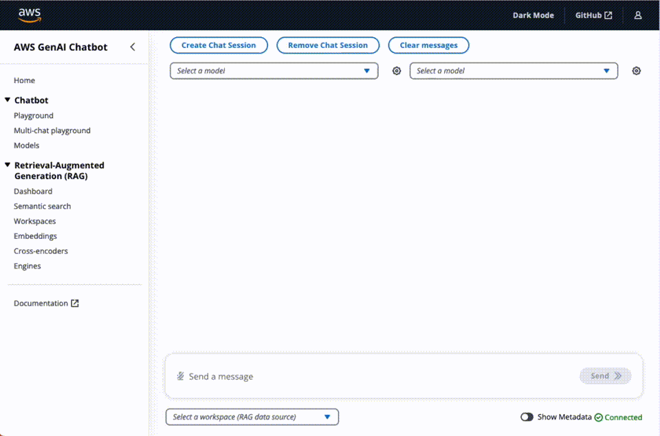The width and height of the screenshot is (660, 436).
Task: Click the green Connected status indicator
Action: pos(618,417)
